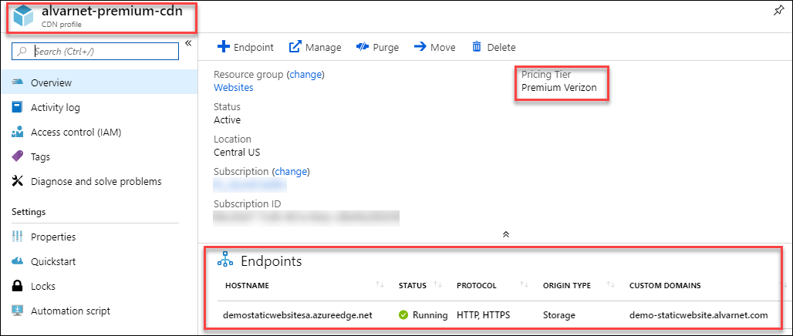Click the CUSTOM DOMAINS column header
Screen dimensions: 793x336
(665, 285)
